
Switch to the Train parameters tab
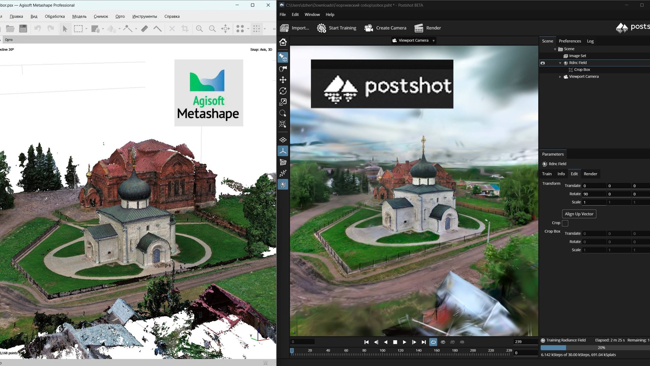pos(547,174)
